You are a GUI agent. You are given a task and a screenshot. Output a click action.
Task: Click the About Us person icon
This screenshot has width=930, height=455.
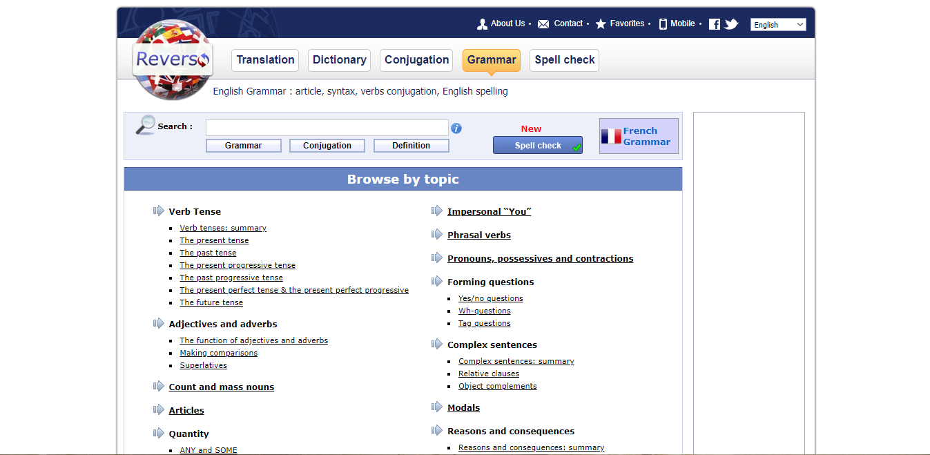483,24
